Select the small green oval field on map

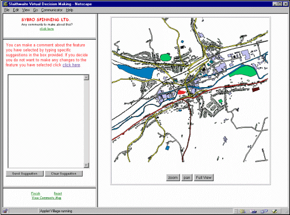coord(165,57)
